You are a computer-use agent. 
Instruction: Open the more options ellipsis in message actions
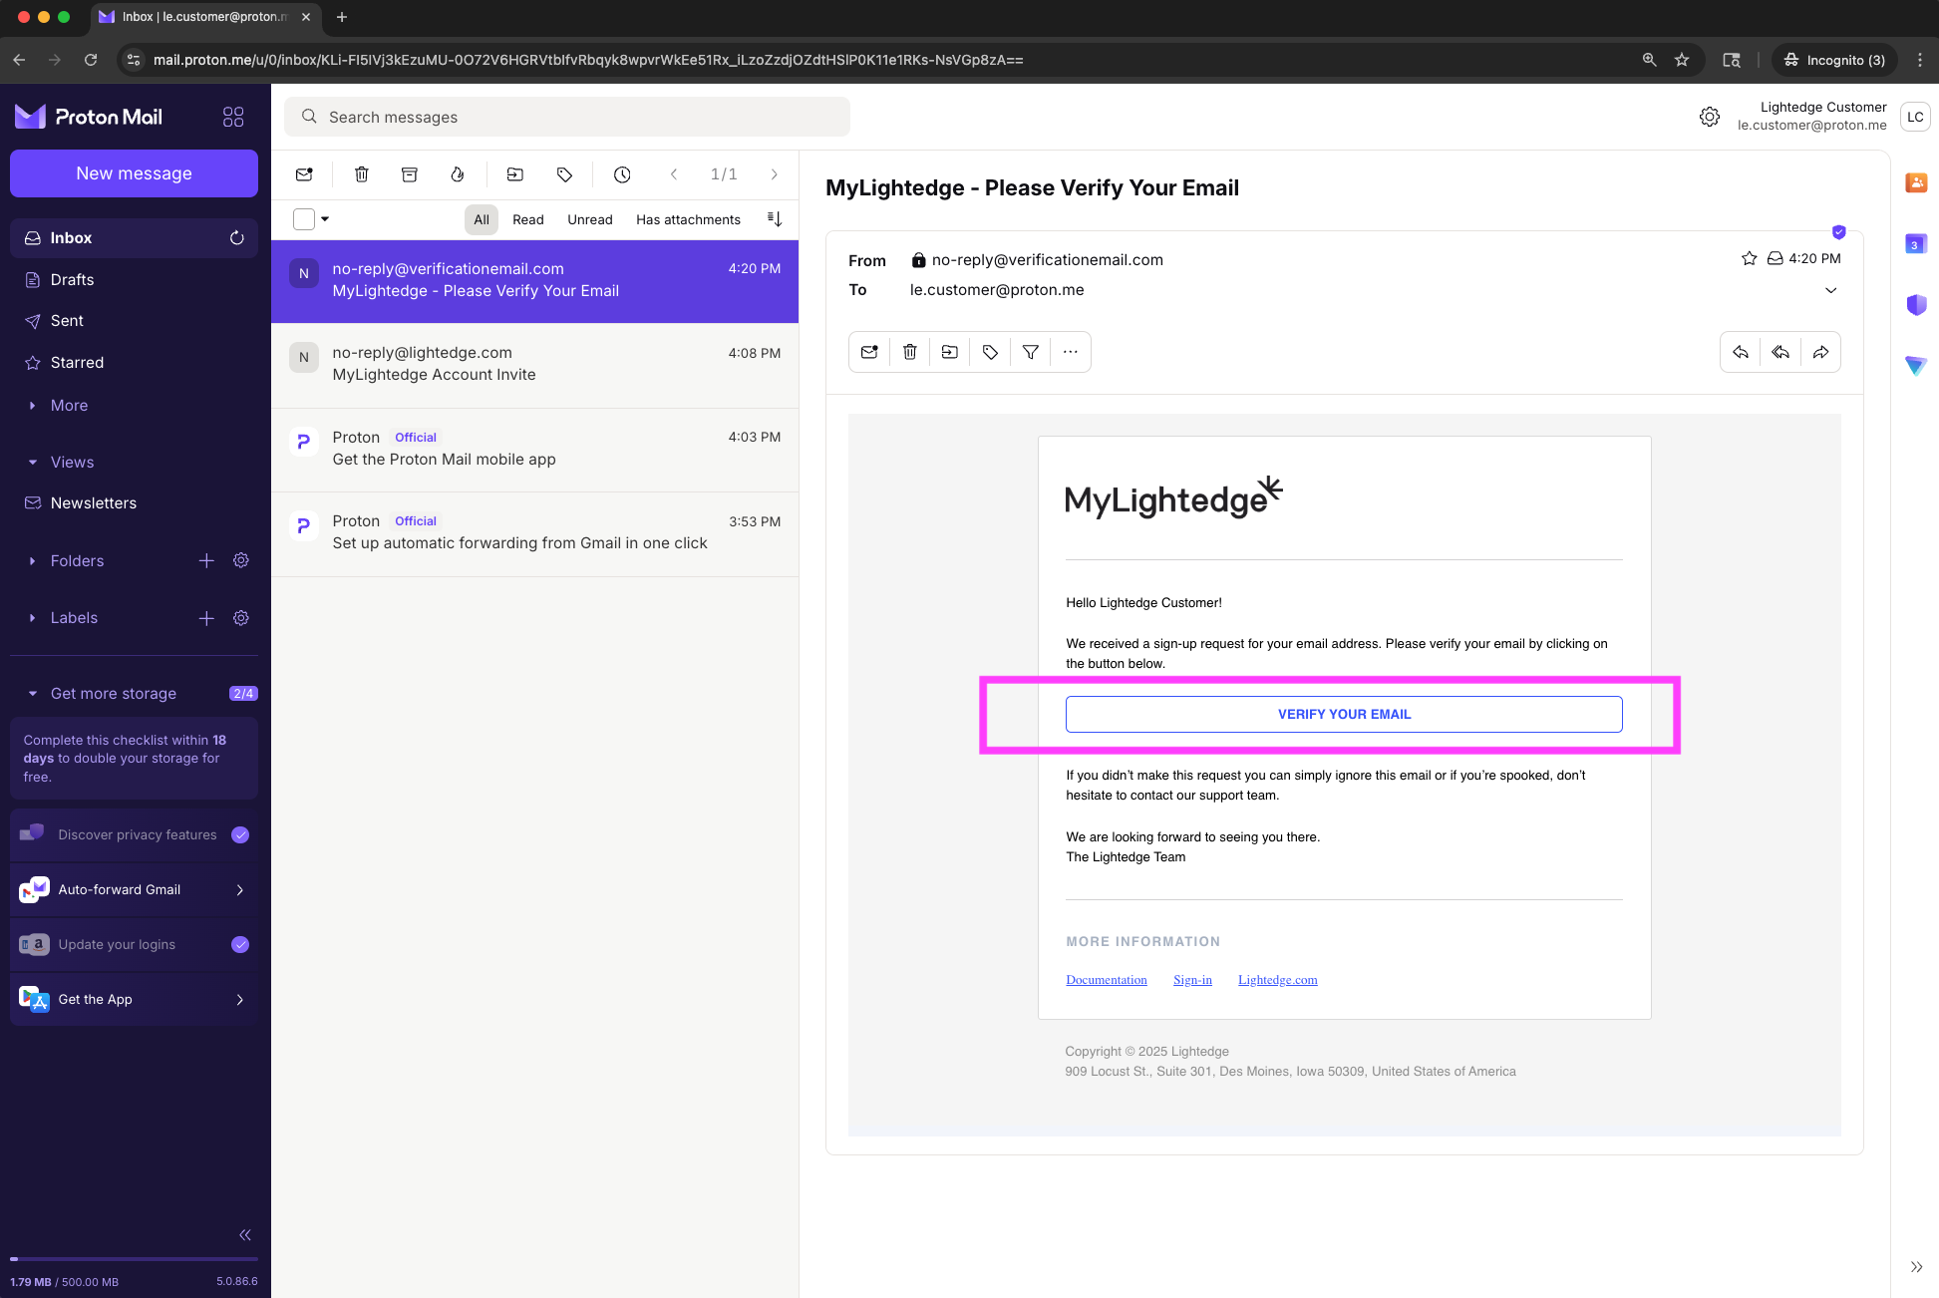(1071, 352)
